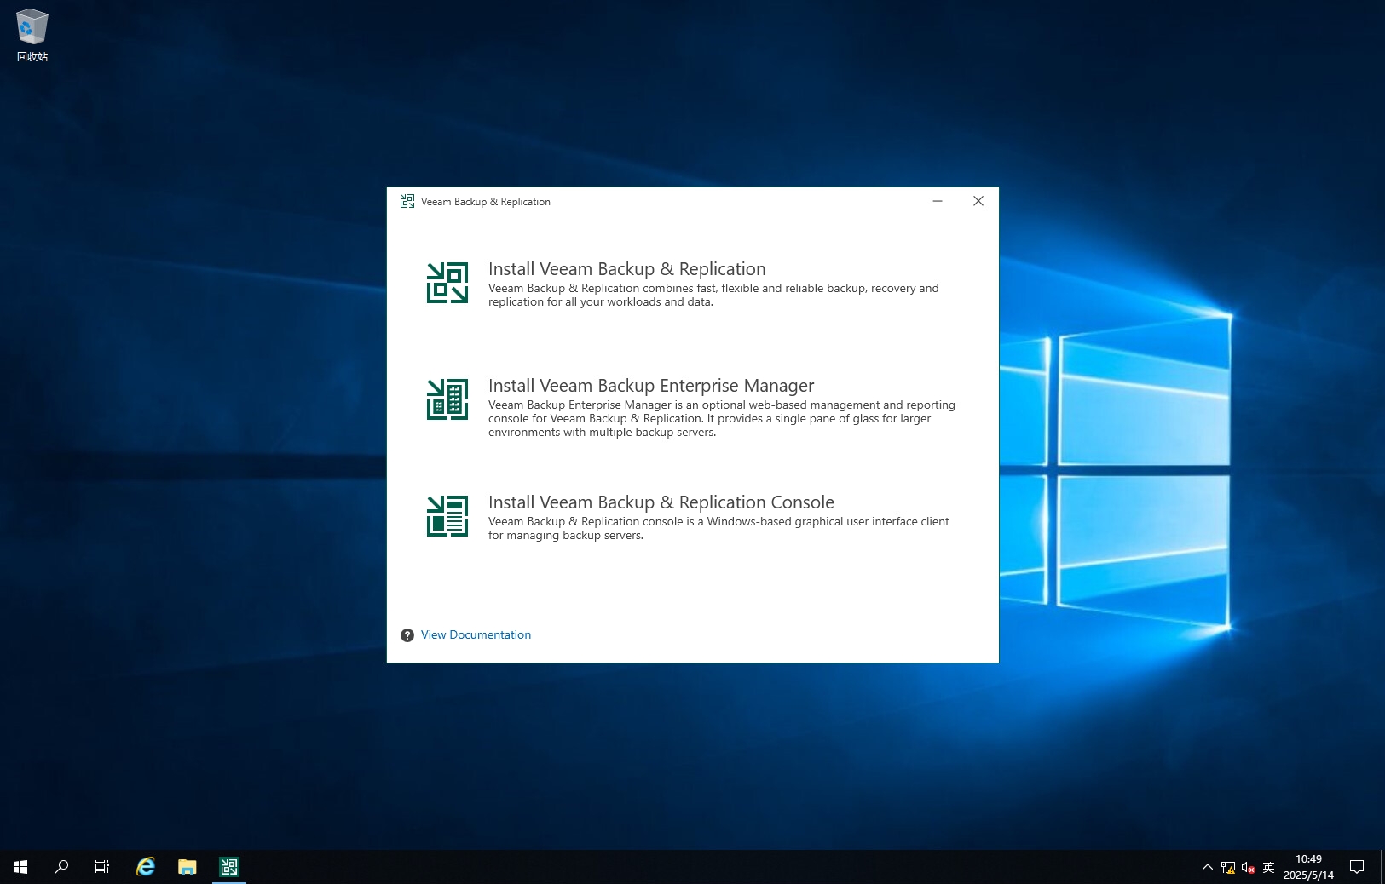Open taskbar search magnifier
Screen dimensions: 1385x884
point(61,867)
